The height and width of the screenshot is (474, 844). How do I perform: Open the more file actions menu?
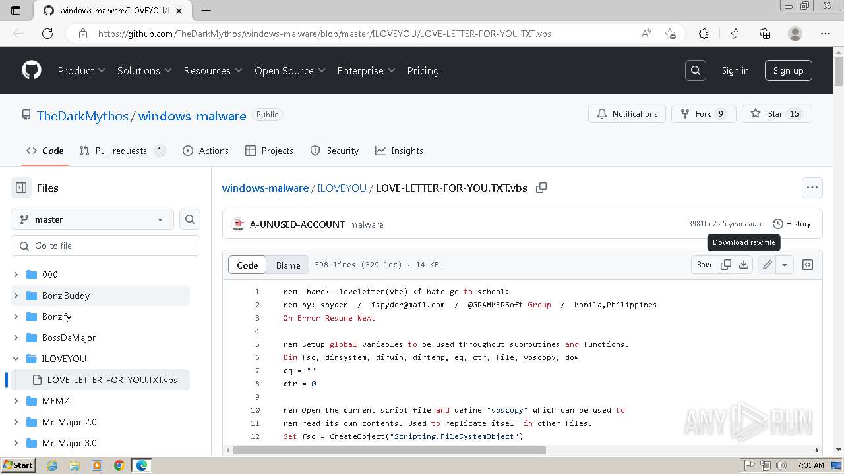(812, 188)
